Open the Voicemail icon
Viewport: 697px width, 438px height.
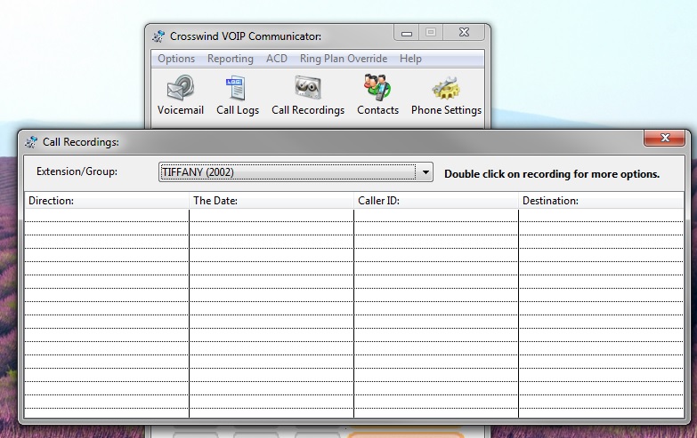[x=181, y=89]
